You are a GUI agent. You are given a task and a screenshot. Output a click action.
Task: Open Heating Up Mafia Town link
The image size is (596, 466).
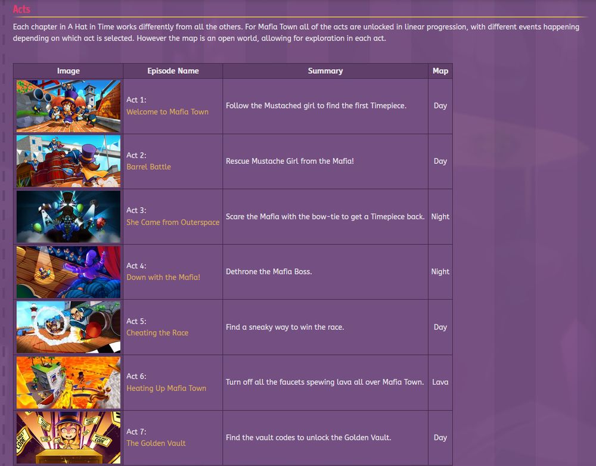click(x=166, y=388)
